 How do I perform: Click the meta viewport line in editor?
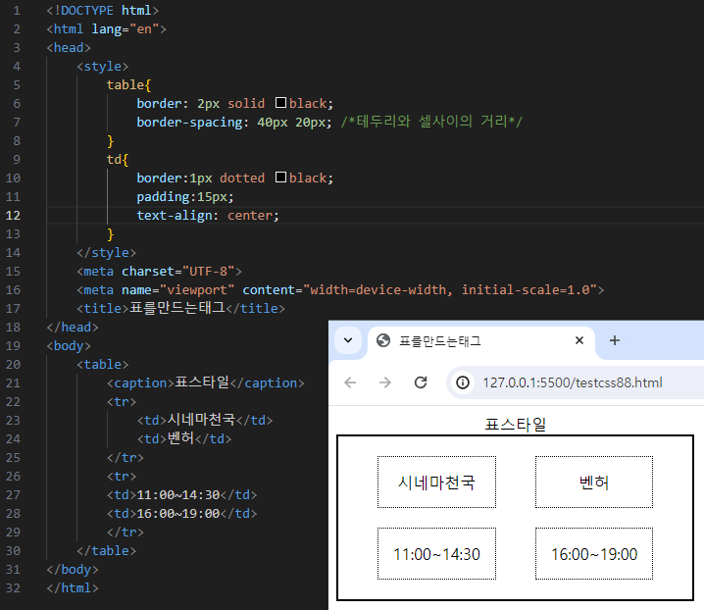coord(340,289)
